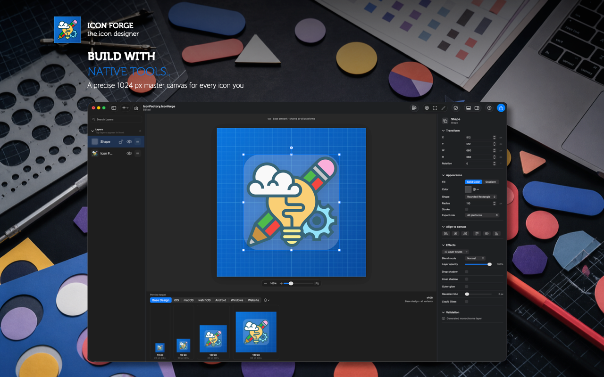Click the record target toolbar icon
Image resolution: width=604 pixels, height=377 pixels.
click(427, 108)
